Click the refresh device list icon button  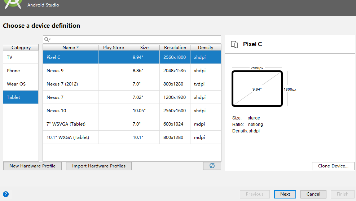pyautogui.click(x=212, y=166)
